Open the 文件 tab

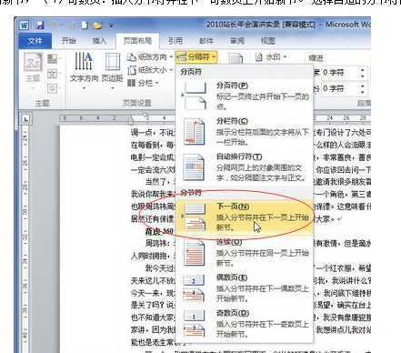coord(35,41)
